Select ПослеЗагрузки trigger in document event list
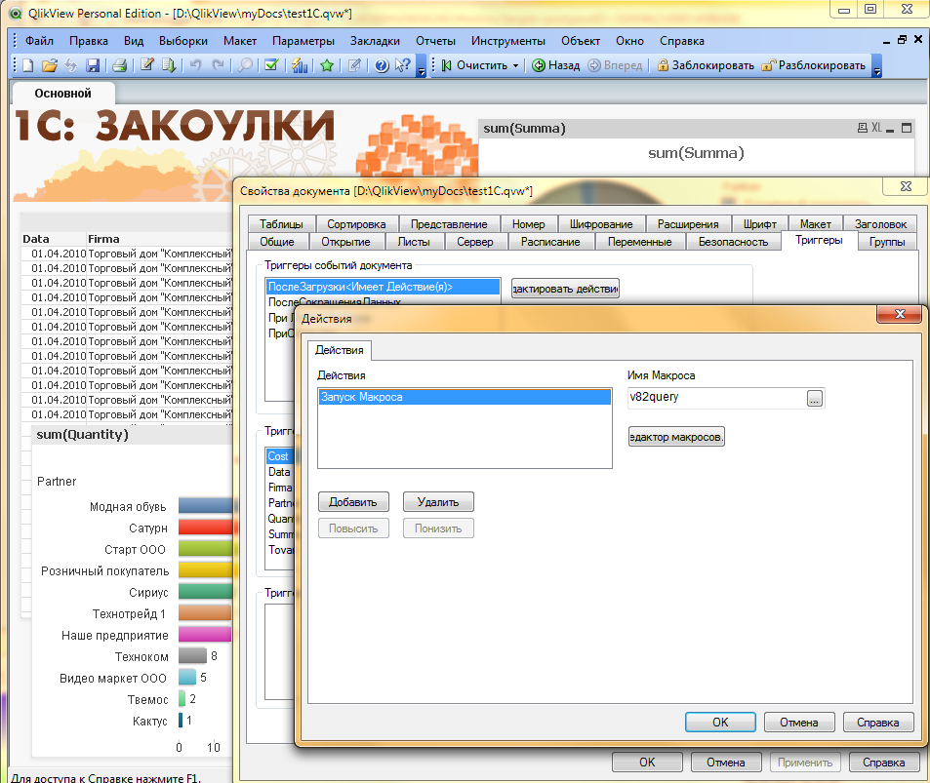This screenshot has width=930, height=783. click(x=383, y=287)
